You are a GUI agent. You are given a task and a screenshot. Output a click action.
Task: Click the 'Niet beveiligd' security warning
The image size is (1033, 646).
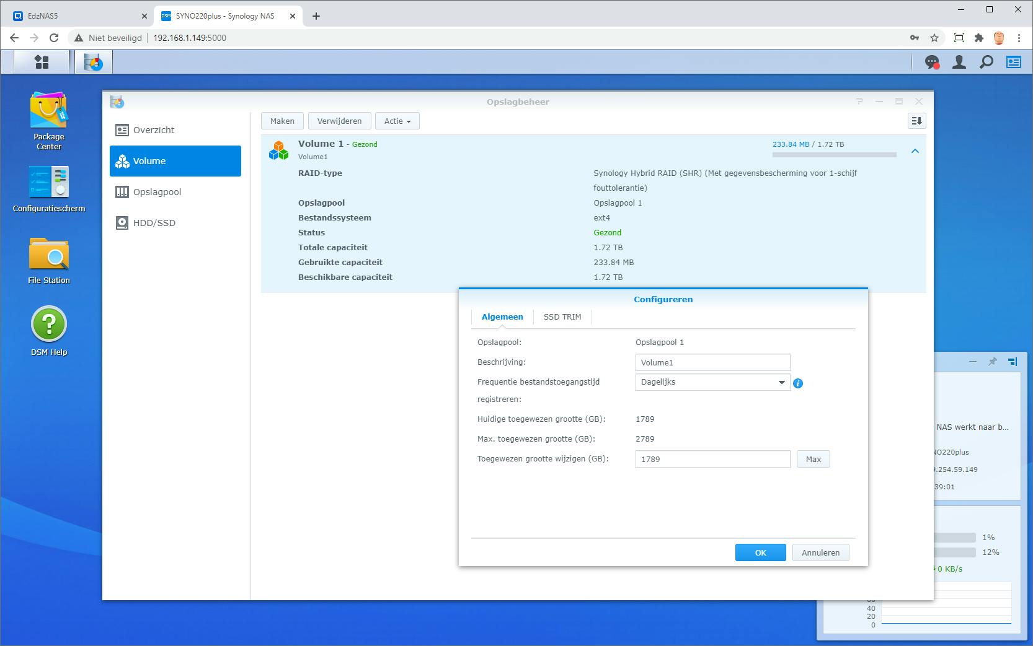coord(108,38)
